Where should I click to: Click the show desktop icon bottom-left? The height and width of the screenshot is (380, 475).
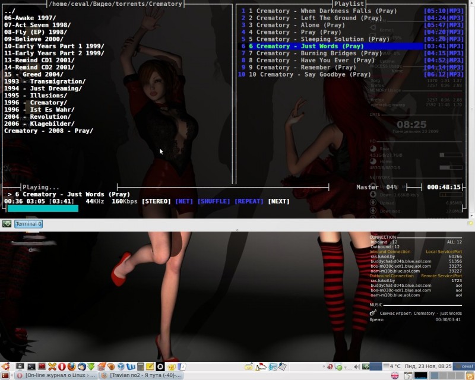[x=5, y=375]
